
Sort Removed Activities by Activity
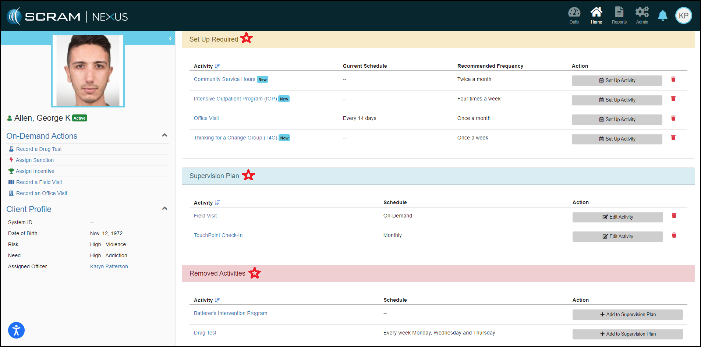click(217, 300)
